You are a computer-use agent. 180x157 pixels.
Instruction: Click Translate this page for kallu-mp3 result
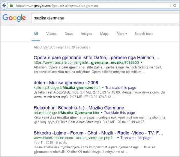[x=121, y=88]
